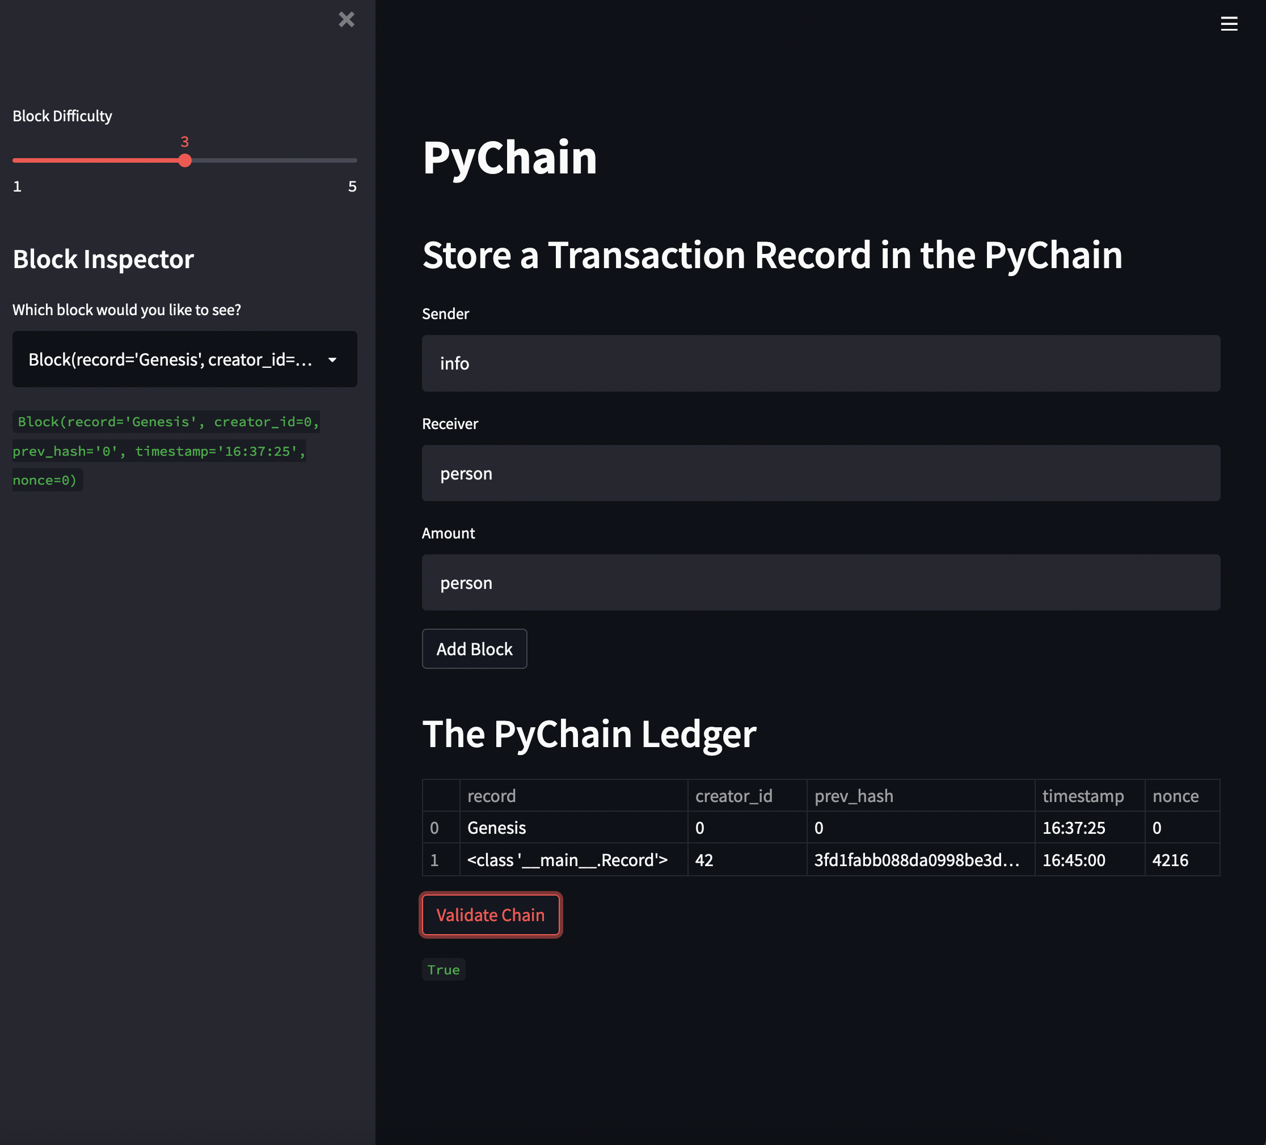Select the 16:37:25 timestamp cell in ledger
Screen dimensions: 1266x1145
1090,828
